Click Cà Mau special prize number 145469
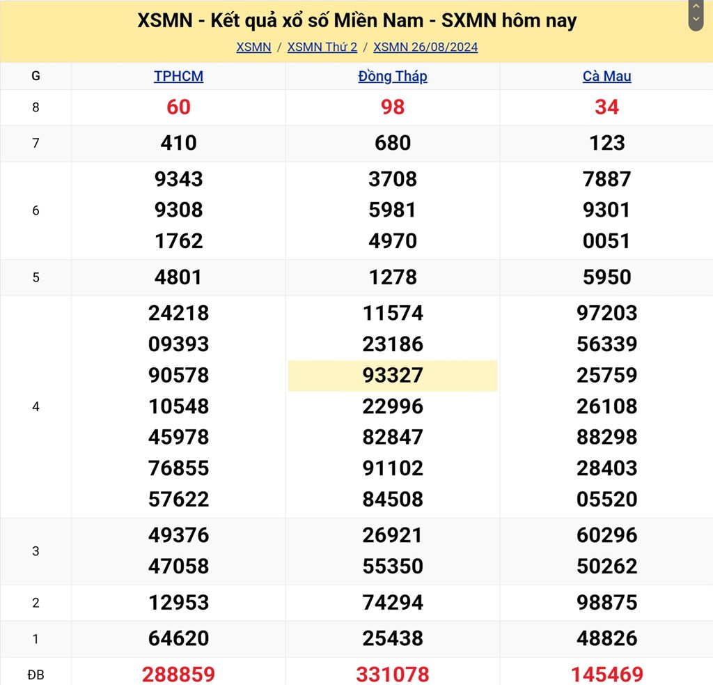Viewport: 713px width, 685px height. pyautogui.click(x=607, y=674)
